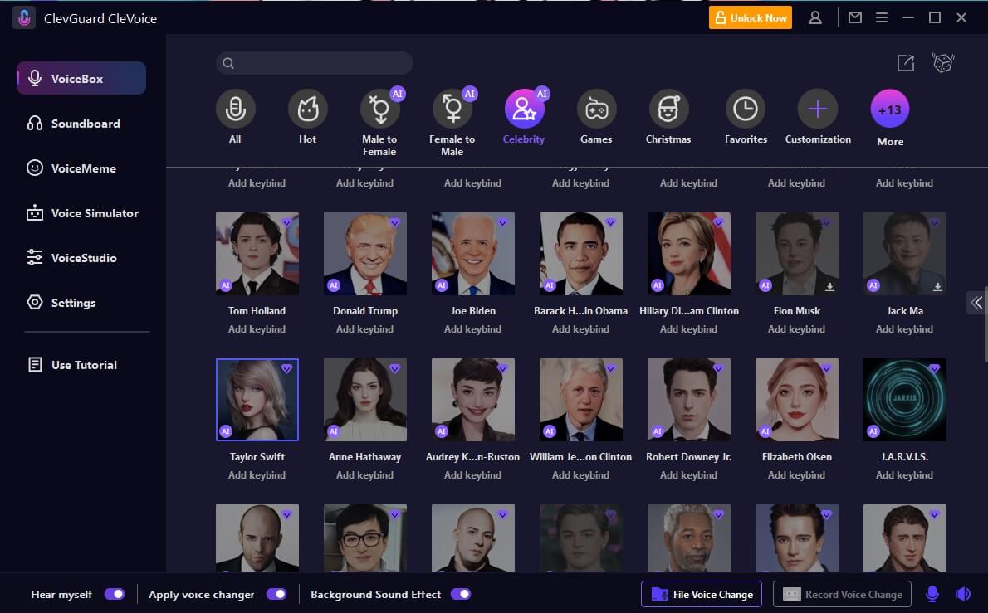This screenshot has height=613, width=988.
Task: Click AI badge on Donald Trump
Action: click(x=334, y=285)
